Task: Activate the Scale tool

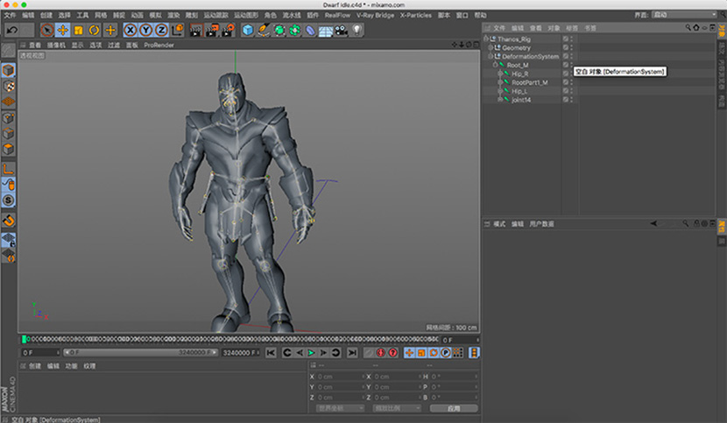Action: tap(78, 31)
